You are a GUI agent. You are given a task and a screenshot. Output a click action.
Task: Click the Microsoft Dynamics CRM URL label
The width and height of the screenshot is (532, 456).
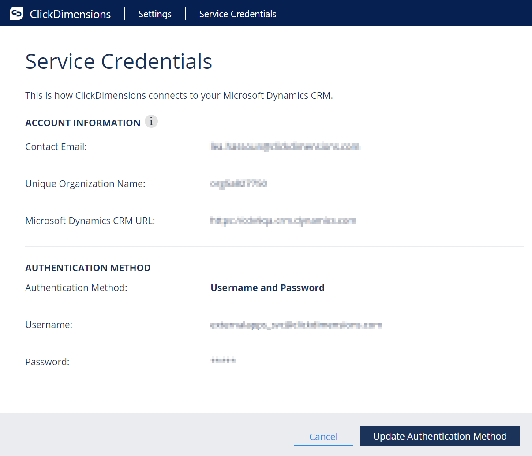(x=90, y=221)
